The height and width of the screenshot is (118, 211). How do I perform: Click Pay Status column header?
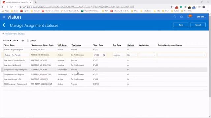(76, 45)
